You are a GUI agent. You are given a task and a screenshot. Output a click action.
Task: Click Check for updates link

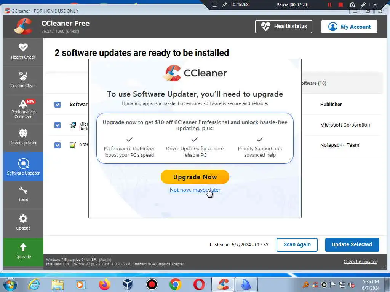[360, 262]
